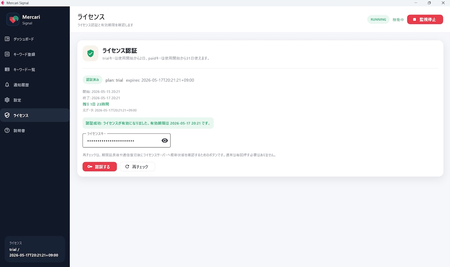This screenshot has width=450, height=267.
Task: Stop monitoring with 監視停止 button
Action: [425, 20]
